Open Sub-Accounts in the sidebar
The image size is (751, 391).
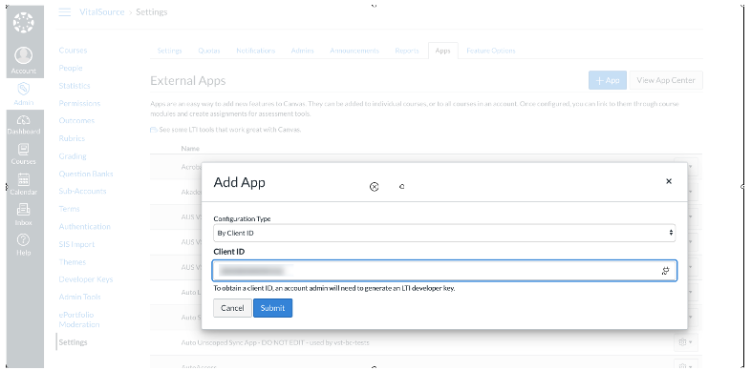(x=82, y=191)
